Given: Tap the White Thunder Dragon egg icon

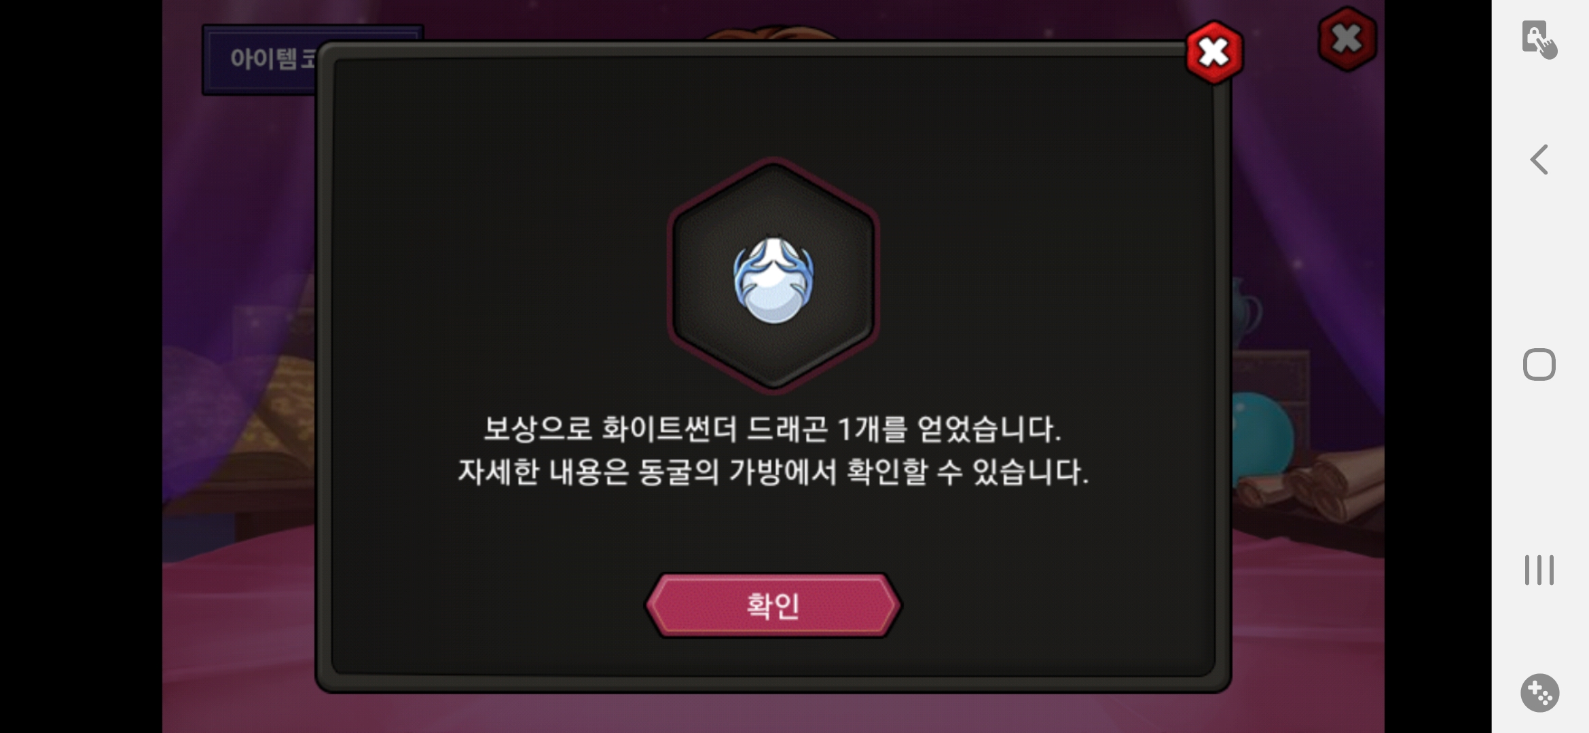Looking at the screenshot, I should [x=773, y=280].
